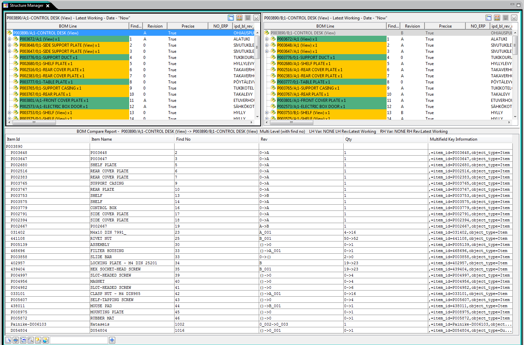Screen dimensions: 524x345
Task: Click item icon of right P003777/0 TABLE PLATE
Action: (273, 82)
